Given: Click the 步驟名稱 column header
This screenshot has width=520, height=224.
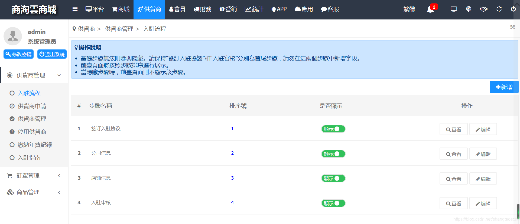Looking at the screenshot, I should click(100, 106).
